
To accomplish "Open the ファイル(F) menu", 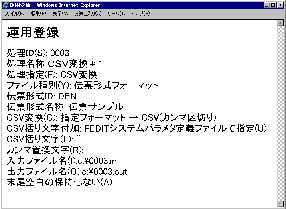I will pyautogui.click(x=14, y=14).
